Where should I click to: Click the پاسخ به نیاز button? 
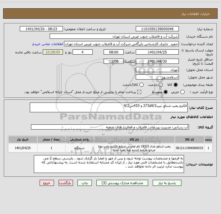tap(167, 183)
